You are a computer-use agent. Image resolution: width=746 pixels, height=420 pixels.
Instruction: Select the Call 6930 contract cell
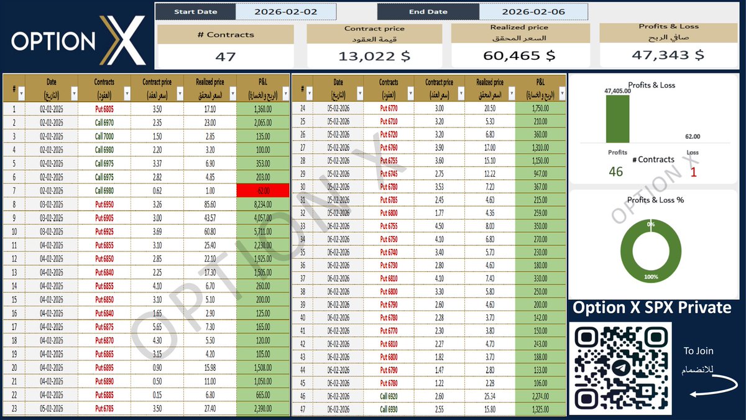coord(389,409)
